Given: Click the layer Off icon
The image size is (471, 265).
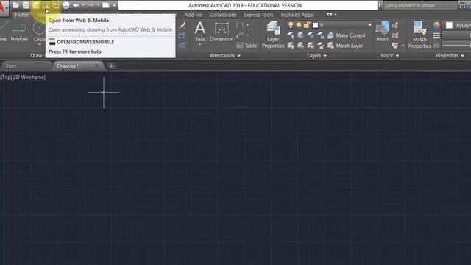Looking at the screenshot, I should pos(291,35).
